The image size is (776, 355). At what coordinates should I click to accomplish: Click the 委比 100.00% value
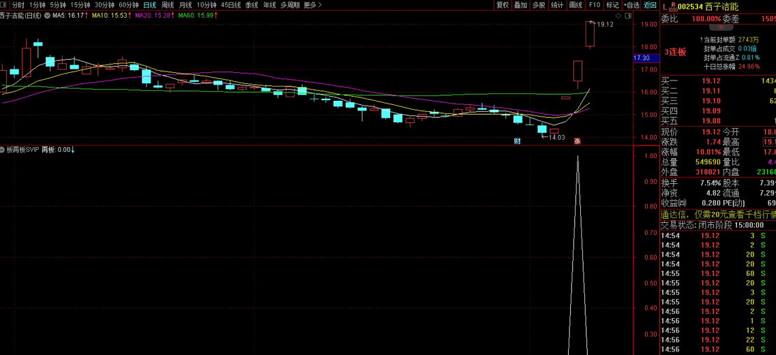tap(706, 19)
